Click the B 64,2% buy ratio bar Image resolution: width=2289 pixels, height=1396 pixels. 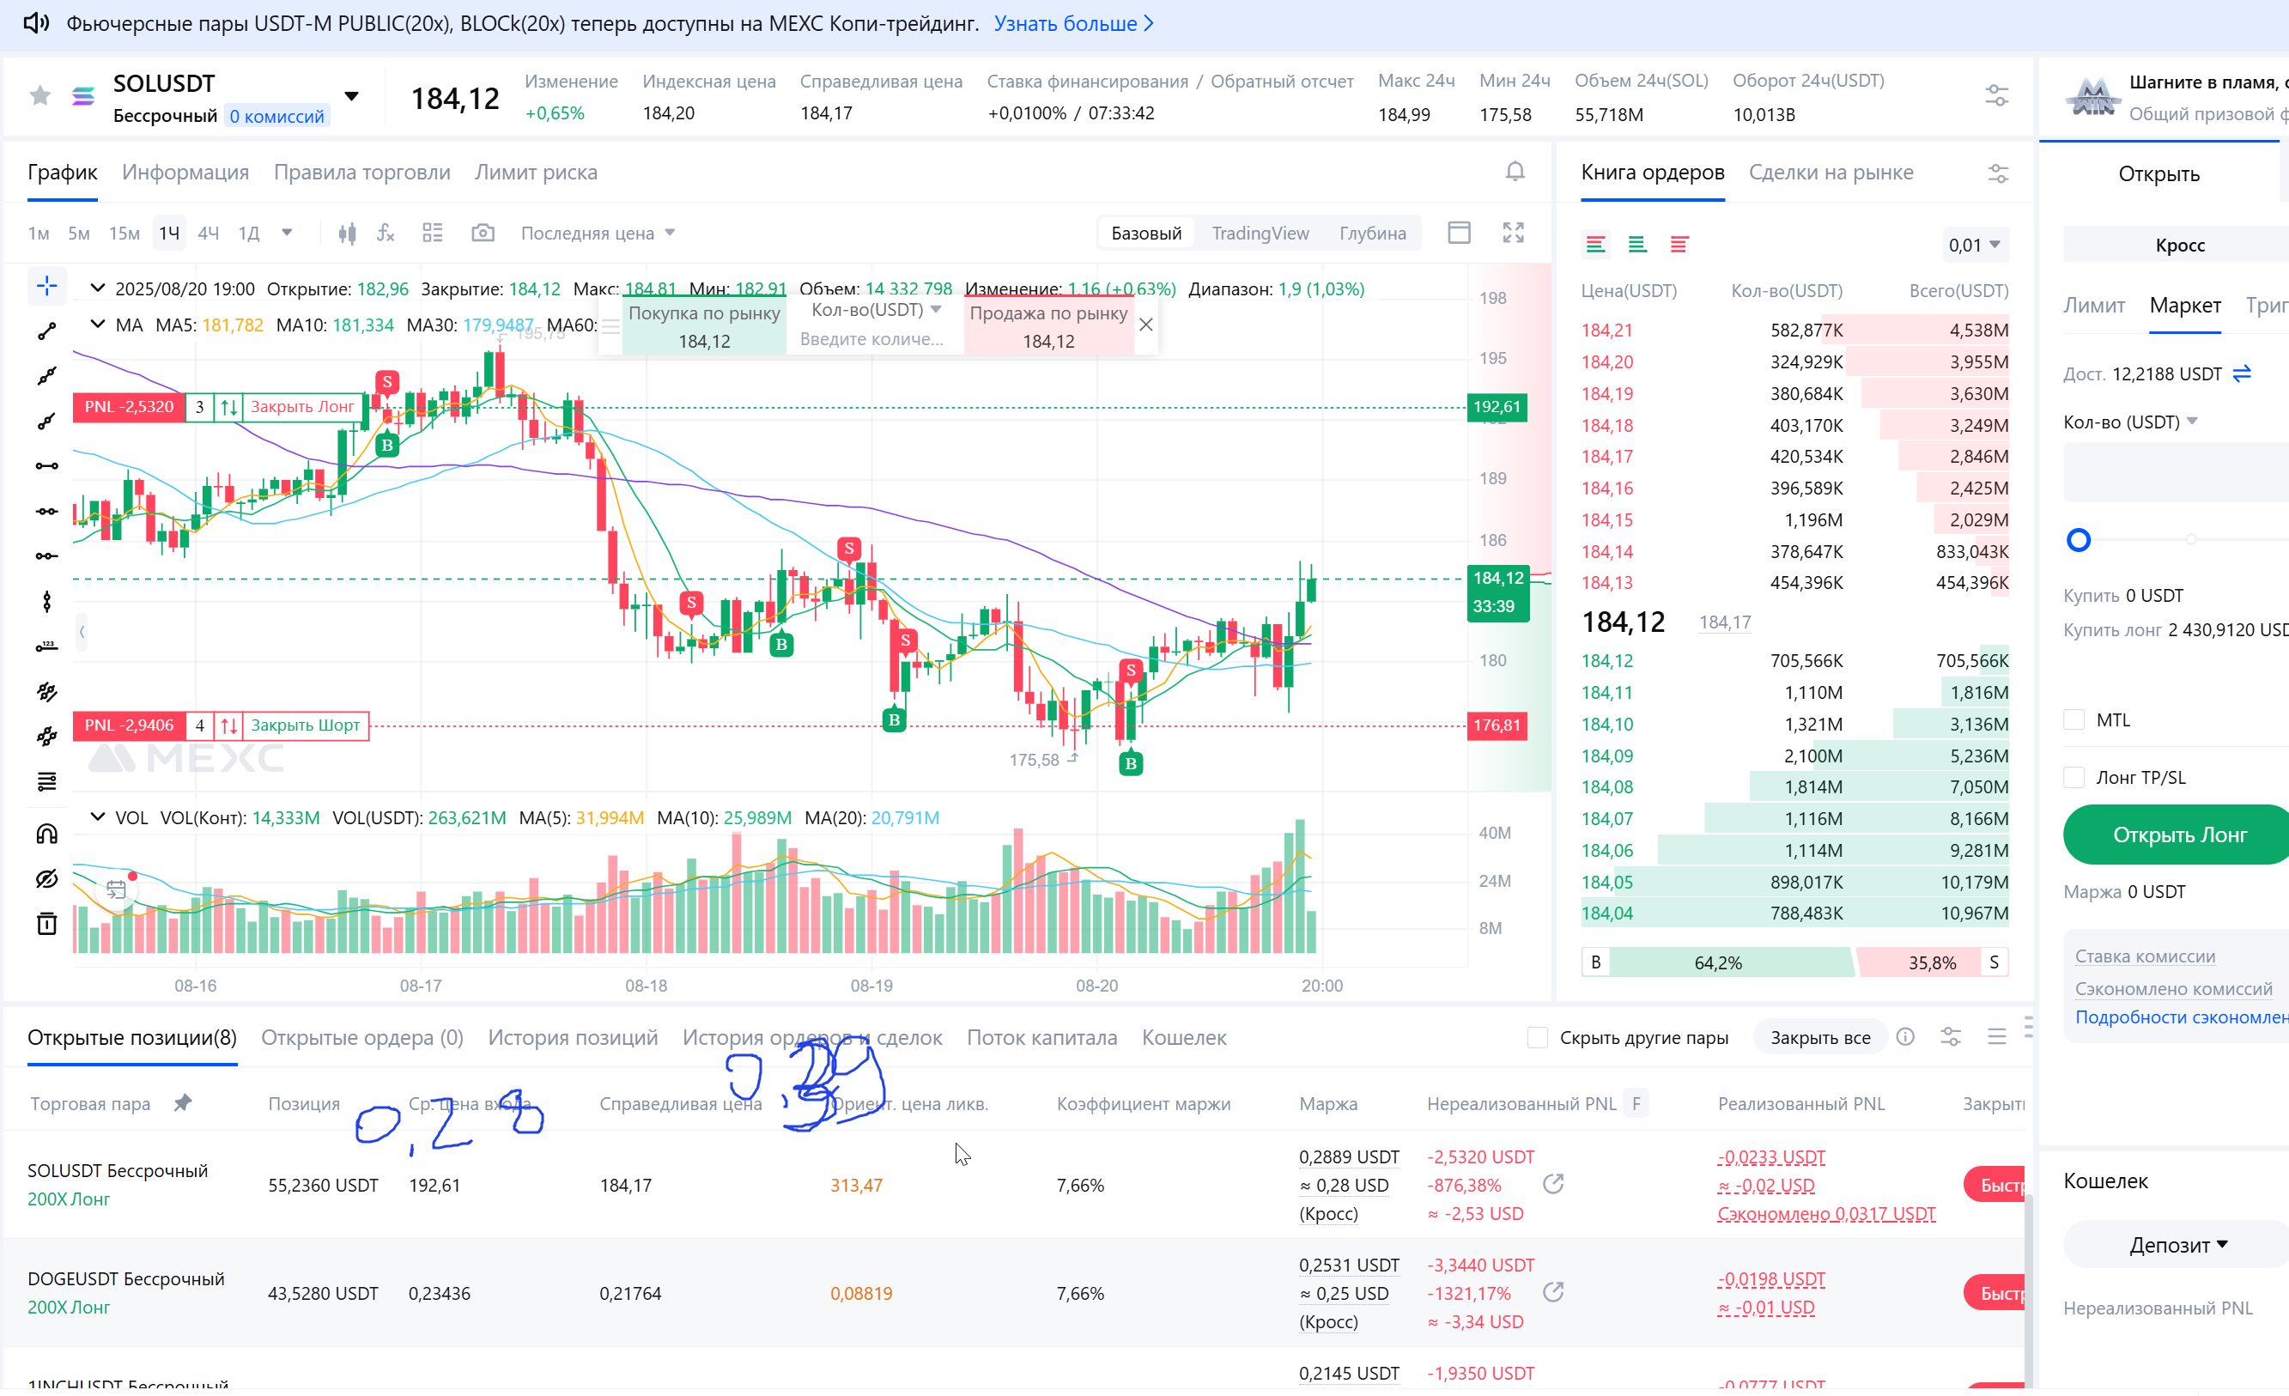coord(1718,962)
